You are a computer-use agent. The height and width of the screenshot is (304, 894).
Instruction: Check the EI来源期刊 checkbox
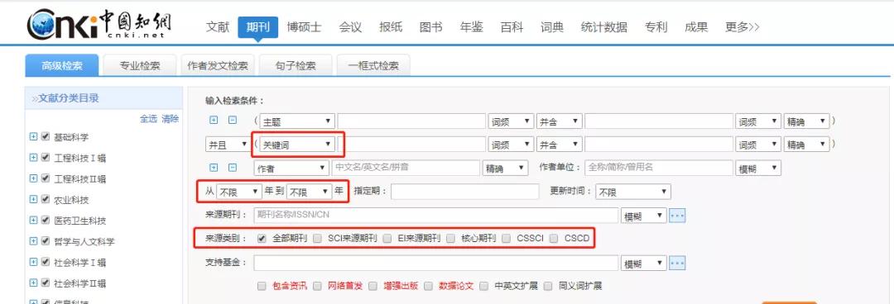(x=387, y=238)
